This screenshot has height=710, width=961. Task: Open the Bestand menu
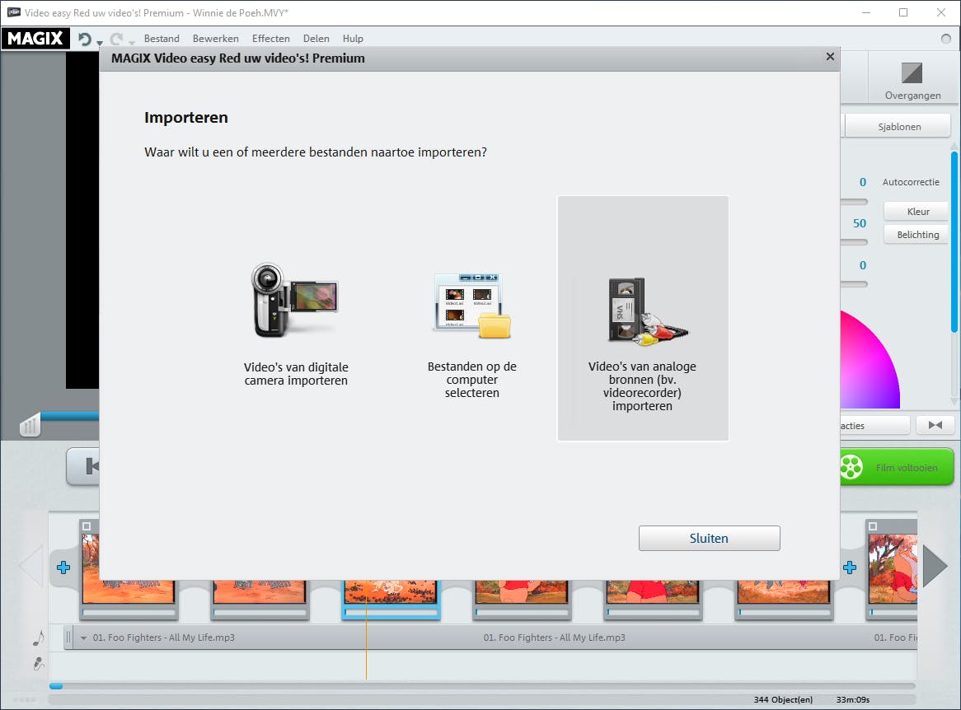162,39
